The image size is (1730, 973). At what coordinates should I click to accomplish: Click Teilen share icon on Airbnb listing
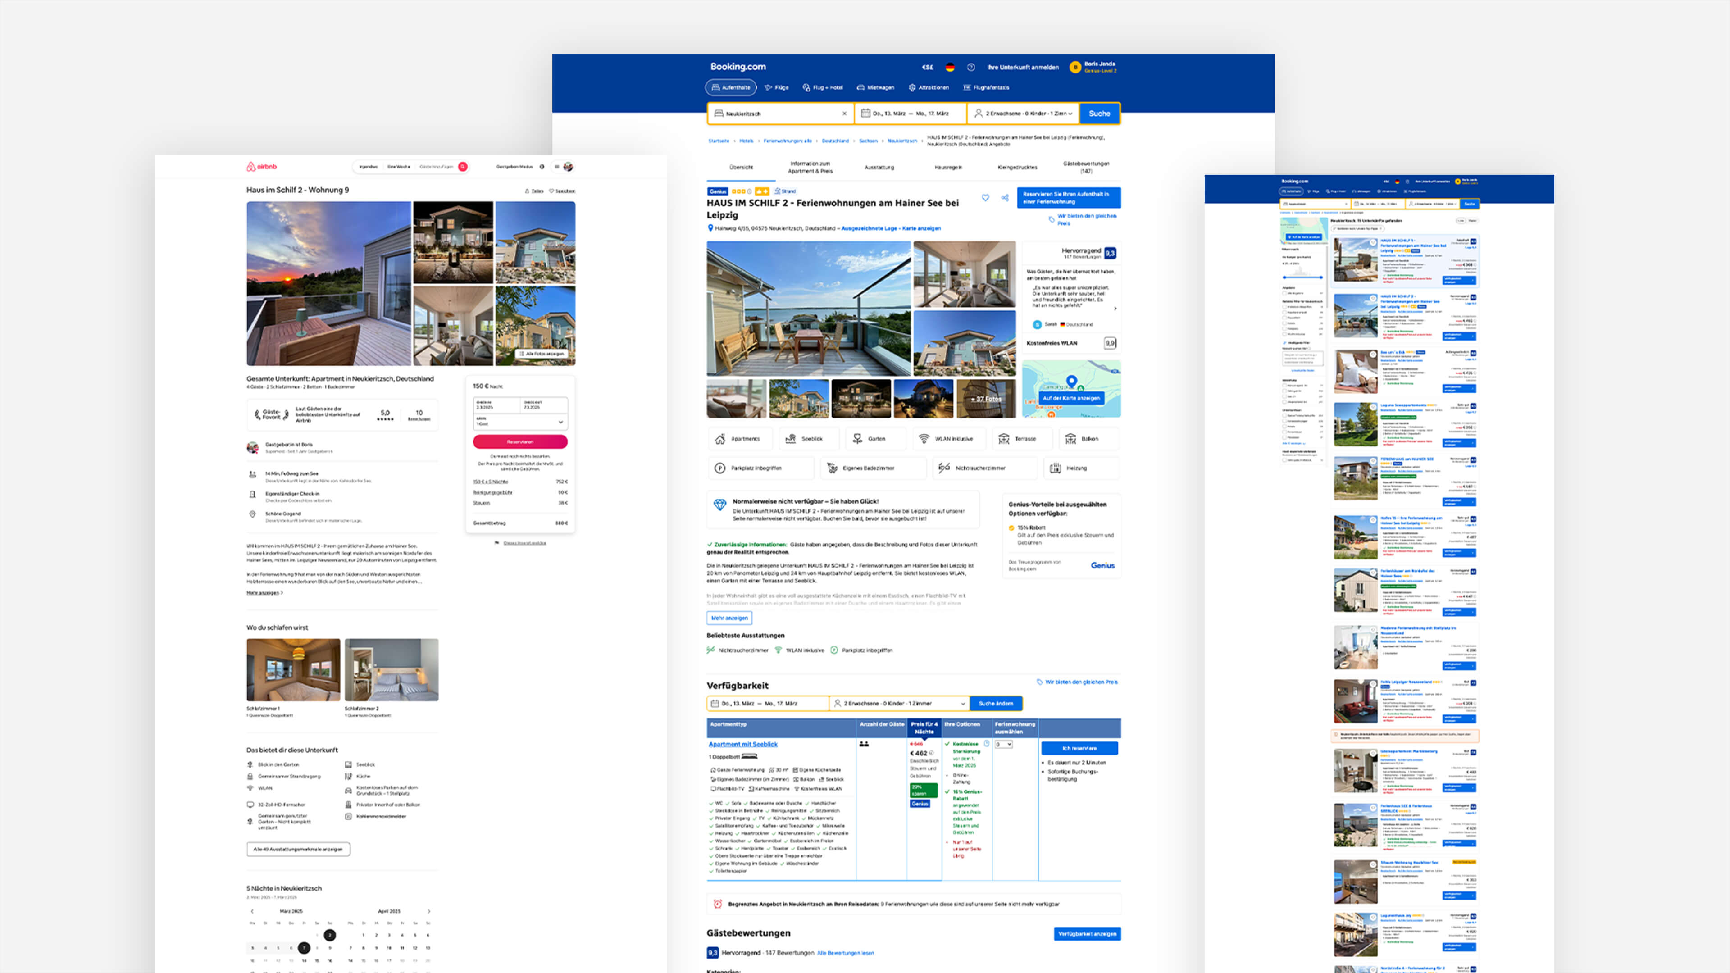527,191
